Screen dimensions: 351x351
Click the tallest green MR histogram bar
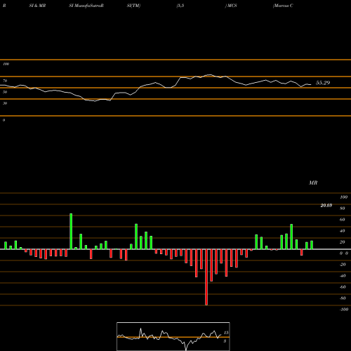click(71, 232)
